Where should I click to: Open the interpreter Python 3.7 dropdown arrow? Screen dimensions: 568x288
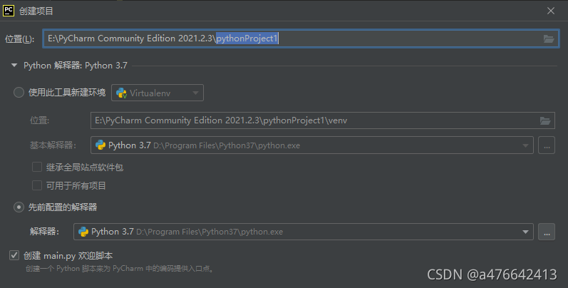pyautogui.click(x=525, y=232)
